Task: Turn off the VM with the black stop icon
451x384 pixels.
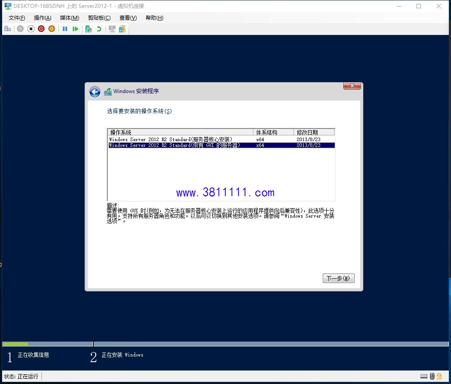Action: [31, 29]
